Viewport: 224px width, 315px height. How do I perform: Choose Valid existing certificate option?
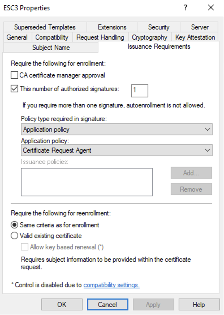[14, 236]
